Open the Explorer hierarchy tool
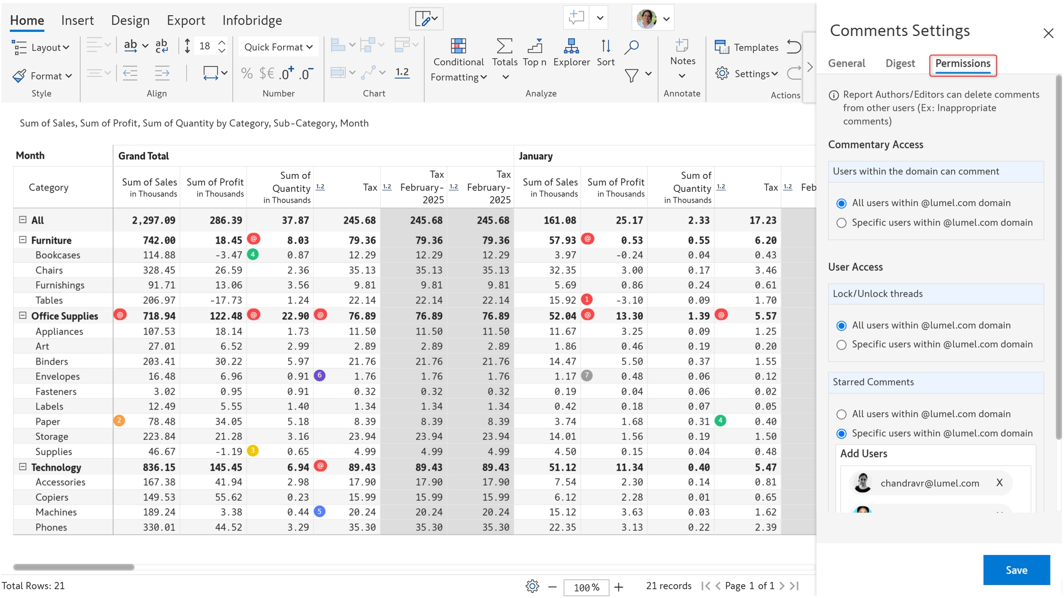The height and width of the screenshot is (598, 1064). point(571,46)
